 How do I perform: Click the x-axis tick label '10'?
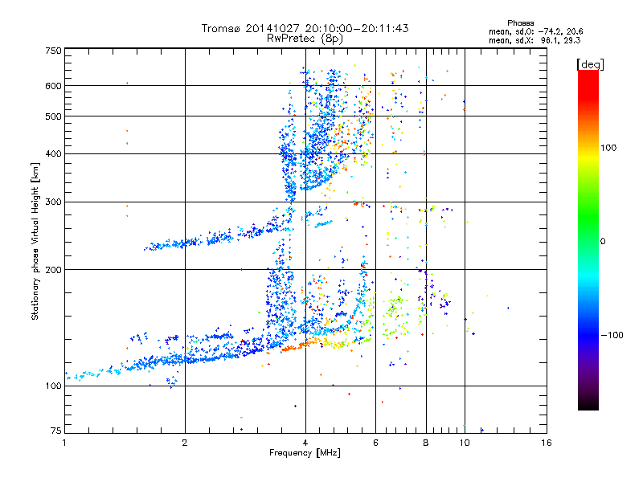pos(465,443)
